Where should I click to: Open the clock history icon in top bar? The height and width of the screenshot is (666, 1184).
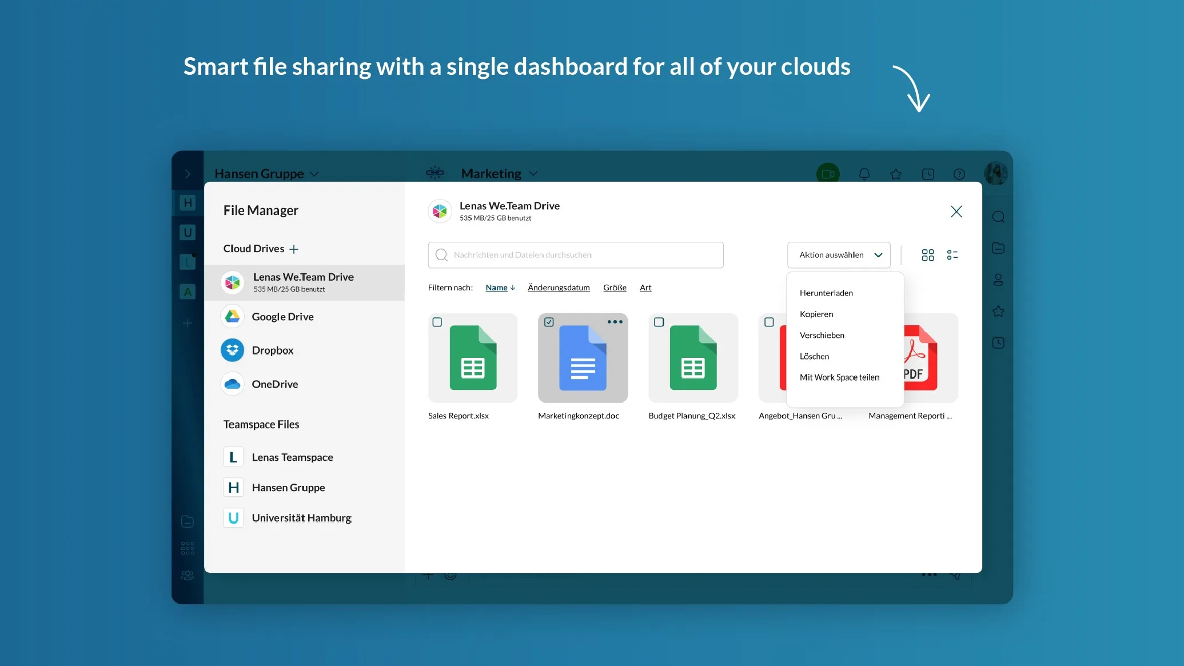928,174
